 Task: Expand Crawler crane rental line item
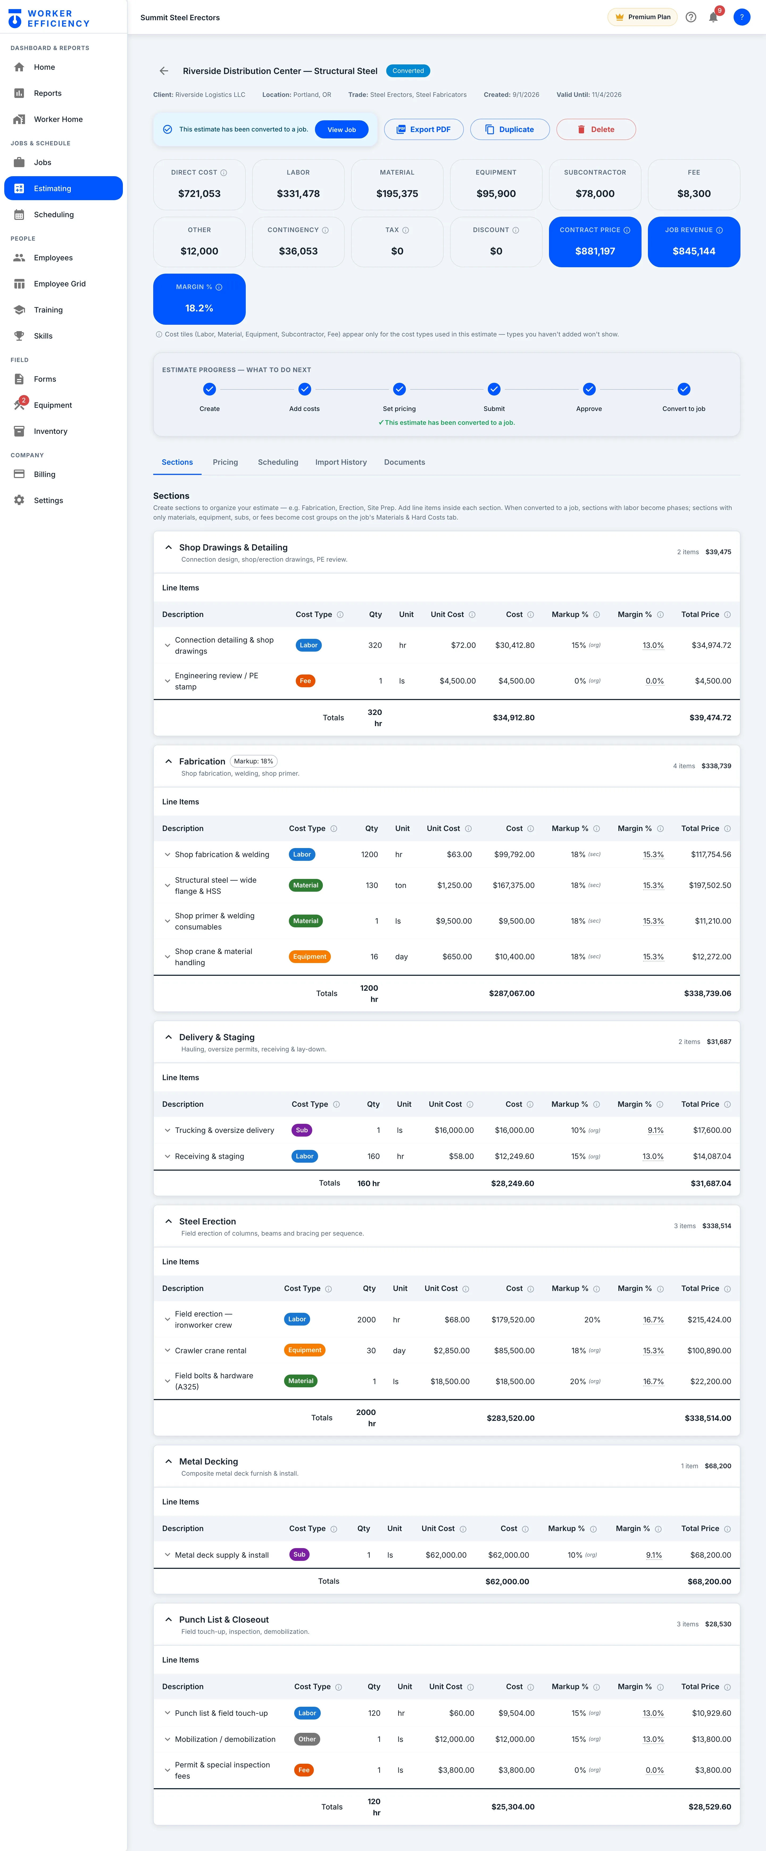(x=167, y=1350)
